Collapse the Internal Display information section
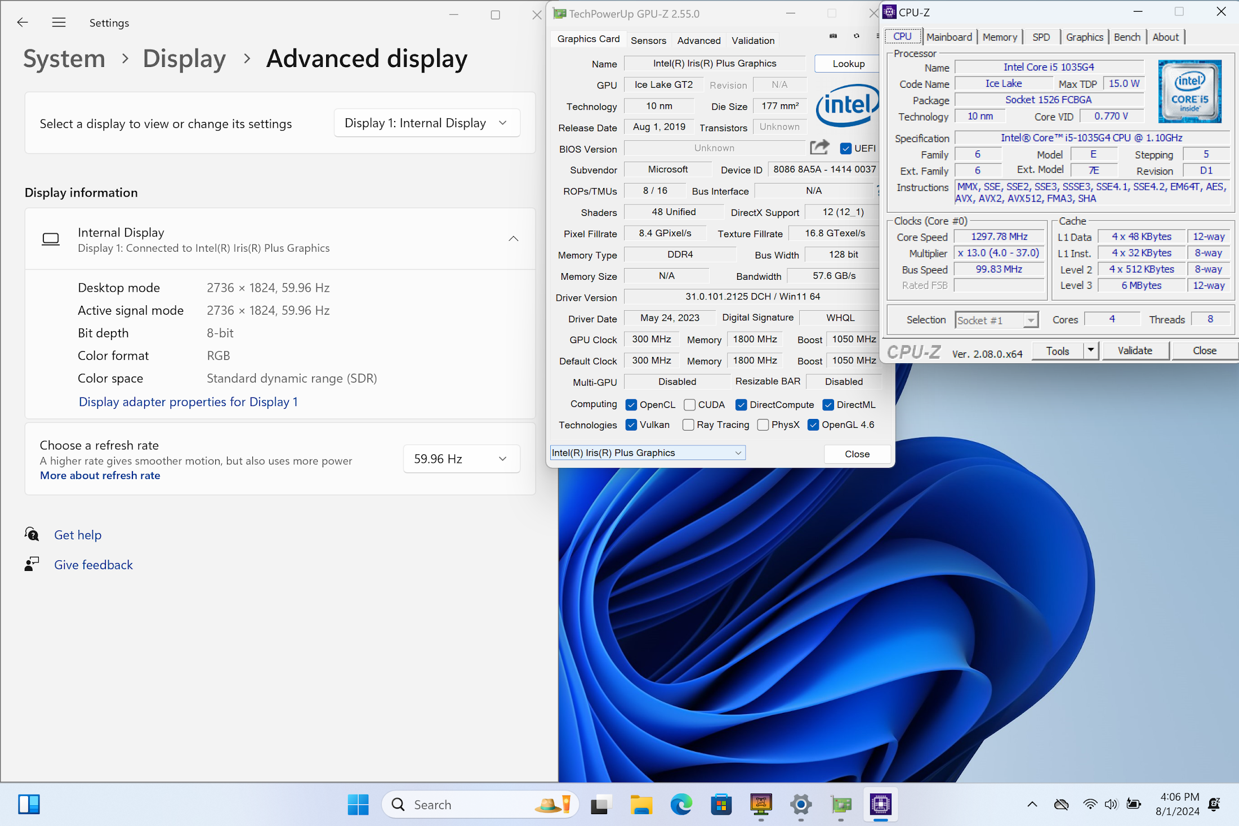Image resolution: width=1239 pixels, height=826 pixels. (513, 239)
